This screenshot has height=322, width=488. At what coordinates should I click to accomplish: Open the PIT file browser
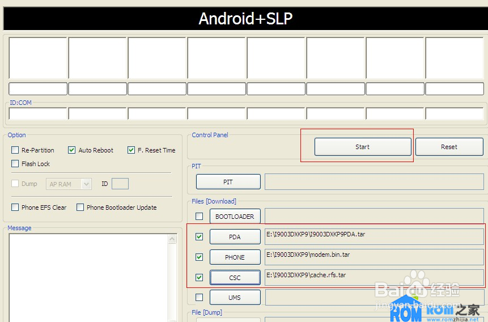[228, 182]
